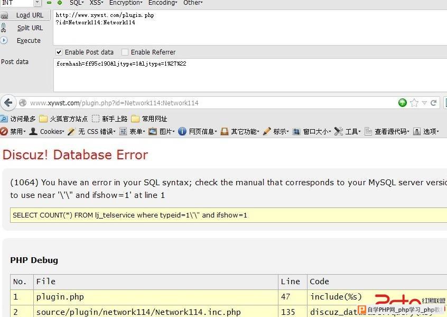Click the blue info icon beside 网页信息
The image size is (447, 317).
click(x=182, y=131)
